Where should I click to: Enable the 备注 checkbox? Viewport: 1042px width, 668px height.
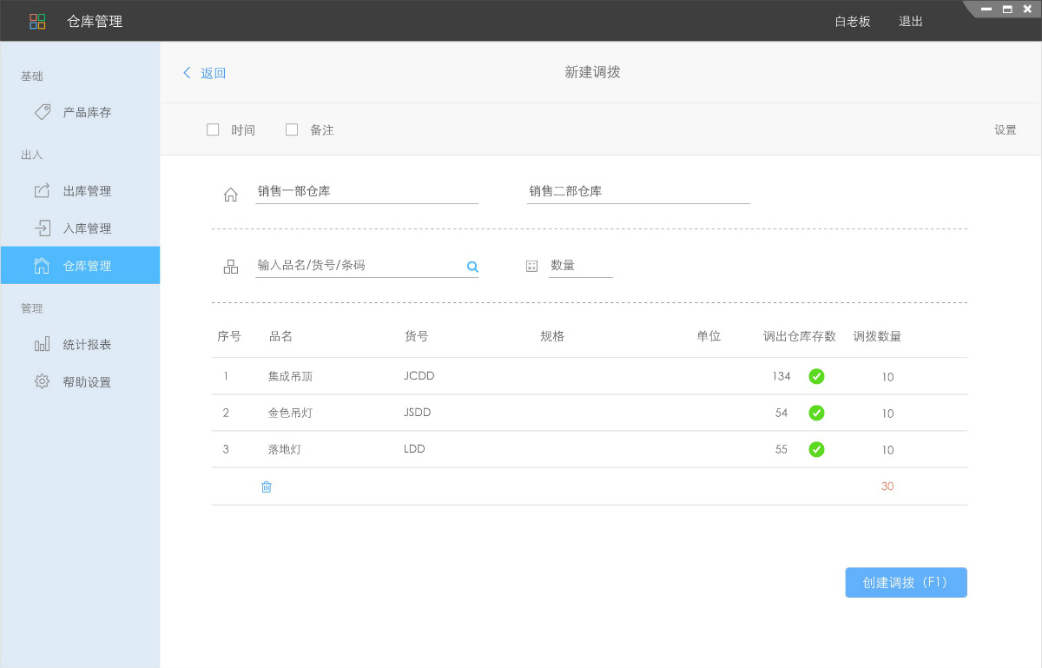tap(292, 129)
